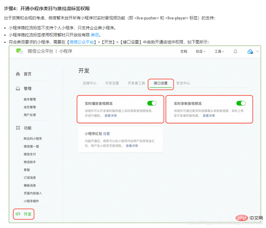
Task: Go to 首页 in the sidebar
Action: point(27,74)
